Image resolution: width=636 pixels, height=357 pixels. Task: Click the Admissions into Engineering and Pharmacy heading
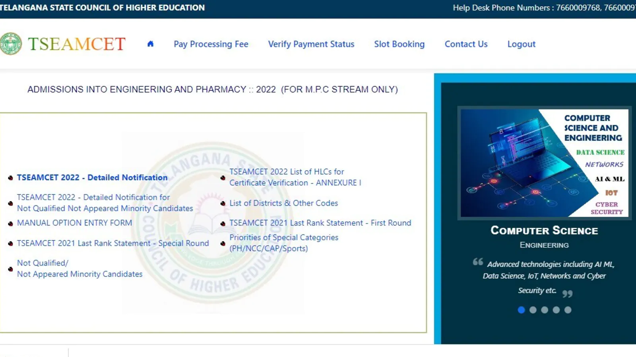213,89
